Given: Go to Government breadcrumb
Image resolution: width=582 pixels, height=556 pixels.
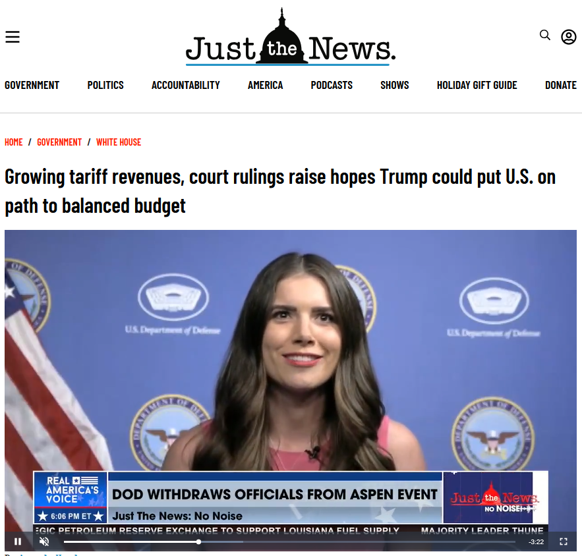Looking at the screenshot, I should click(x=59, y=142).
